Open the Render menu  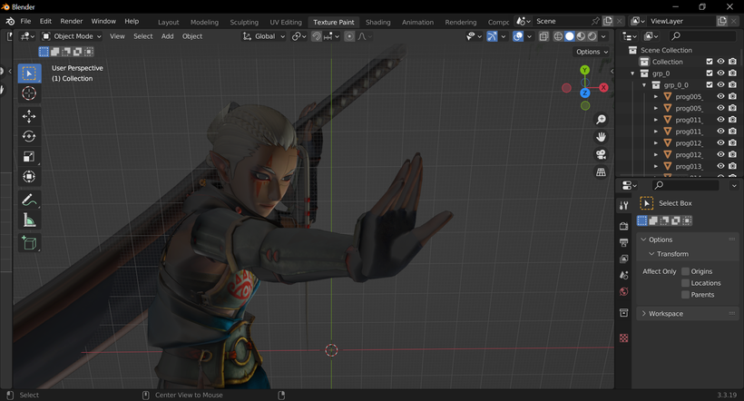tap(71, 22)
